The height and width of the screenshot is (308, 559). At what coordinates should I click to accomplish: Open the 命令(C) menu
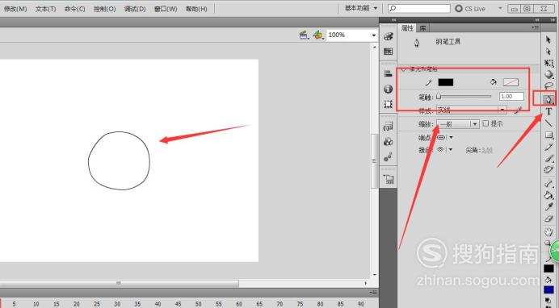(75, 9)
